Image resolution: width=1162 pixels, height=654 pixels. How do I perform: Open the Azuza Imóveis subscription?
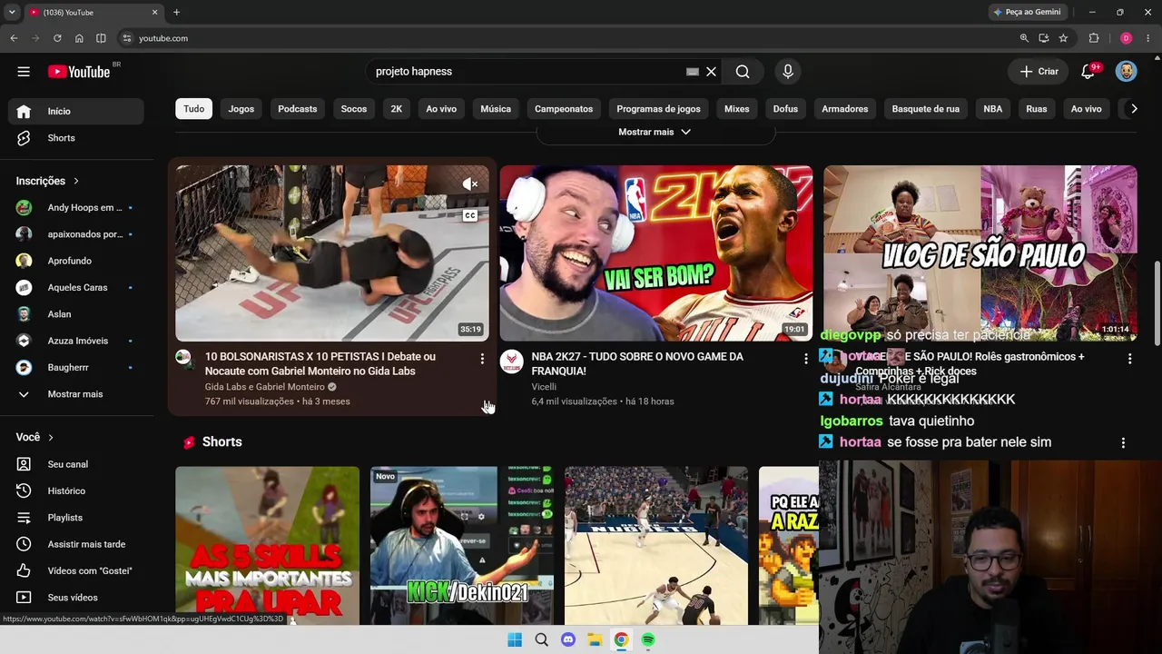pyautogui.click(x=76, y=341)
